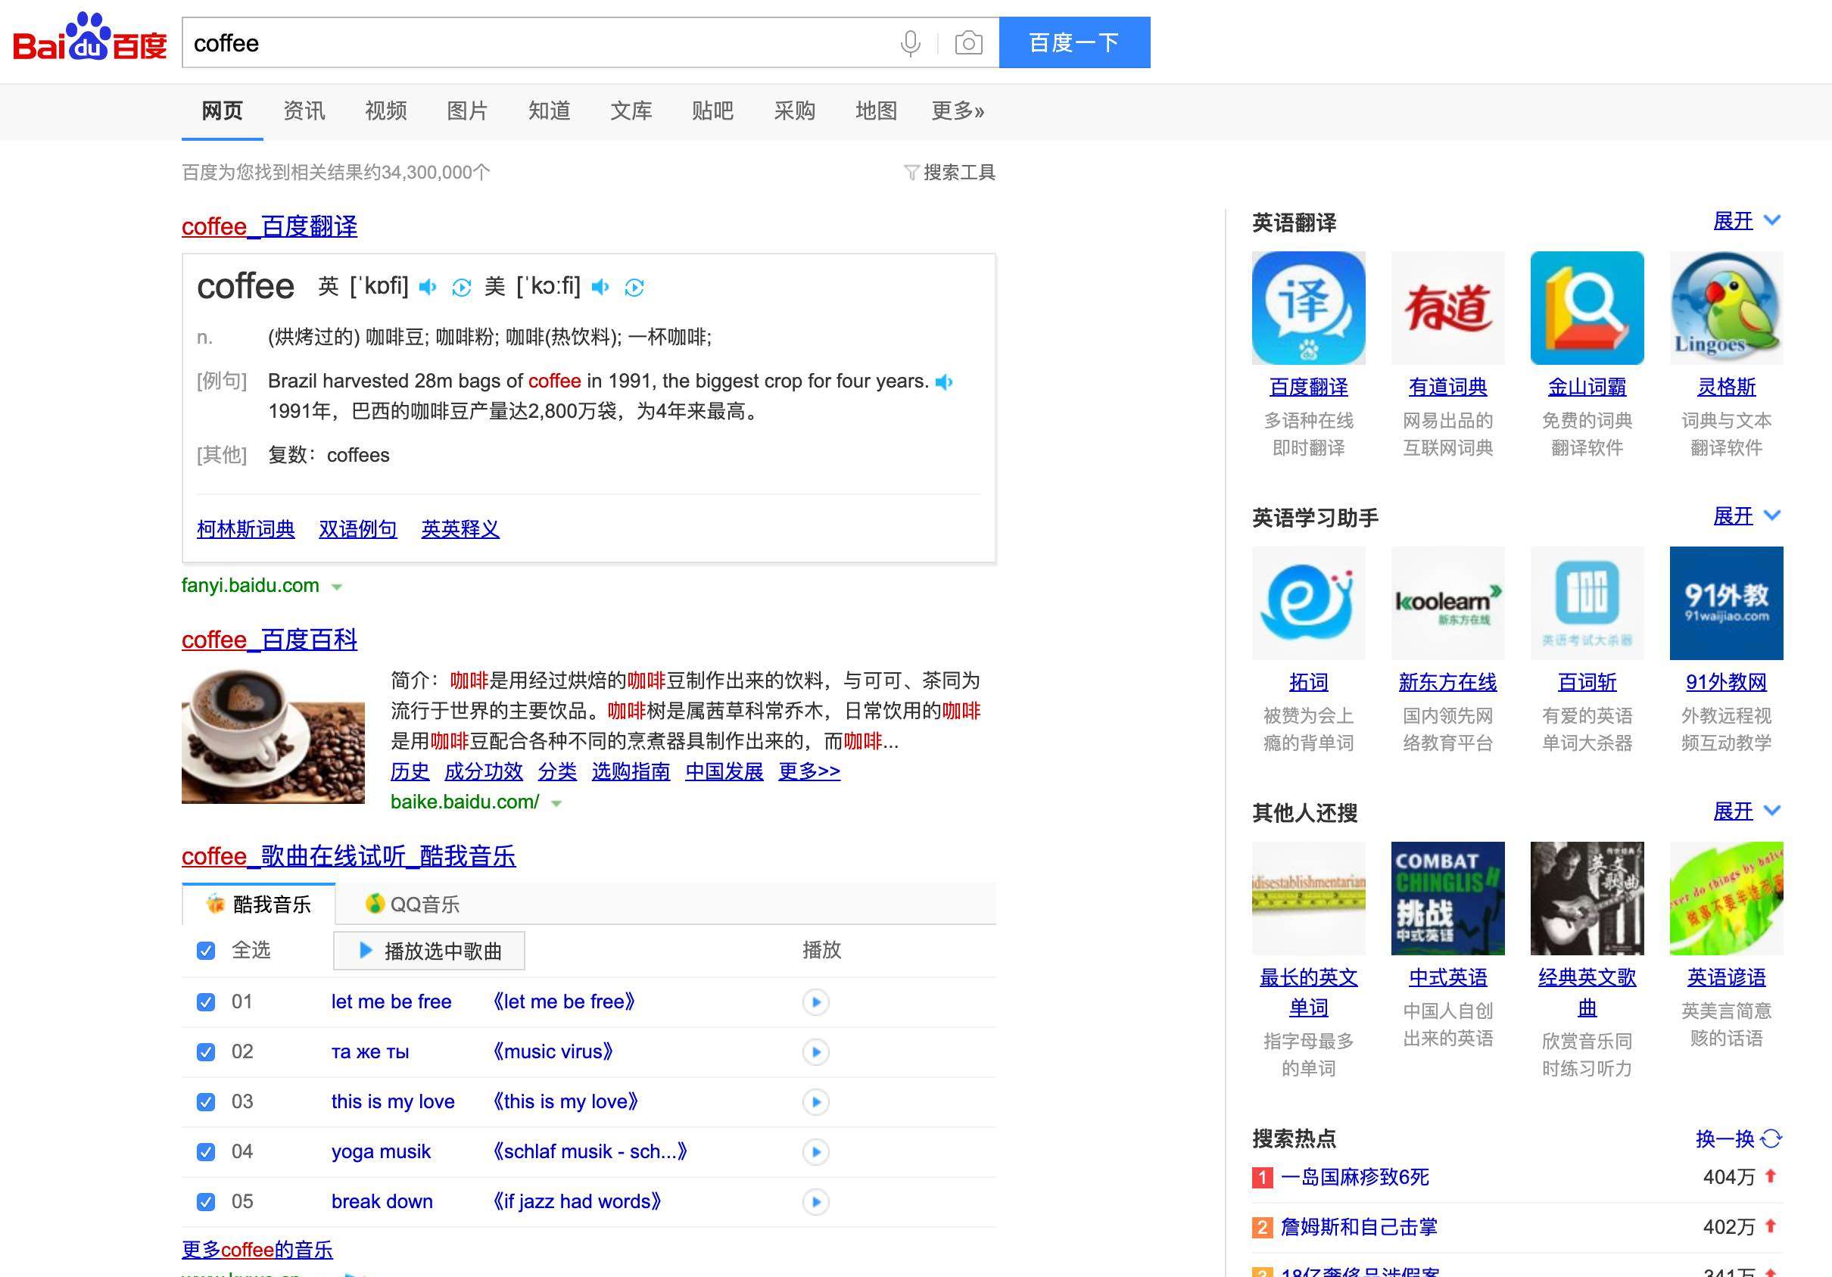Open 经典英文歌曲 guitar thumbnail
The width and height of the screenshot is (1832, 1277).
(1587, 898)
